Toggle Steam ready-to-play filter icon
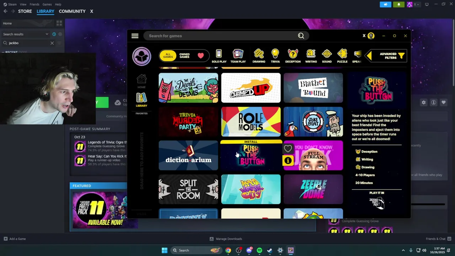 coord(60,34)
